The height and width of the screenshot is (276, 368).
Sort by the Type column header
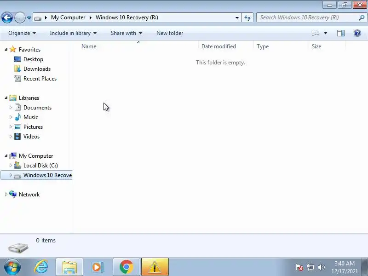[x=282, y=46]
